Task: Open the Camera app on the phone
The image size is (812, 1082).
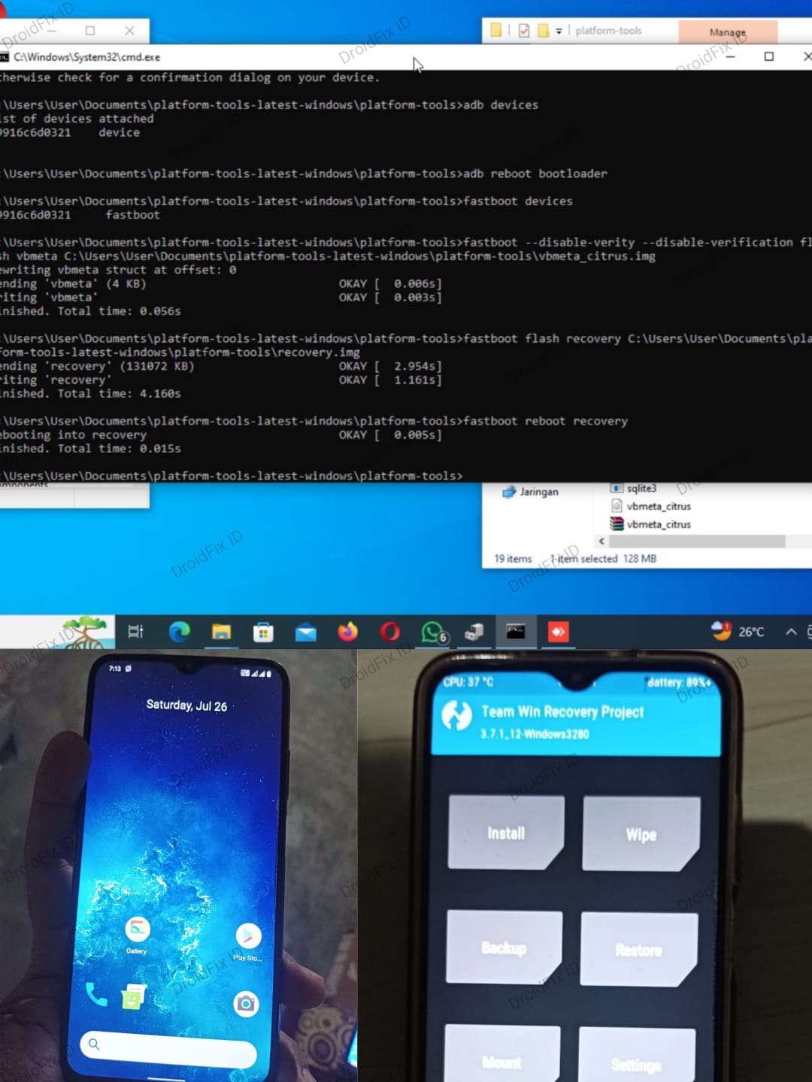Action: click(x=246, y=1004)
